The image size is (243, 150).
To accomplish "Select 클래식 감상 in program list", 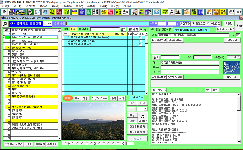I will (x=34, y=51).
